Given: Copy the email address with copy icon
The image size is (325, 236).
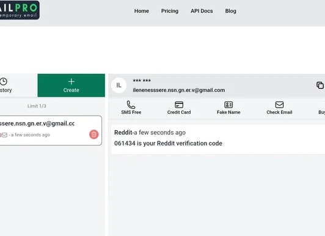Looking at the screenshot, I should (320, 85).
